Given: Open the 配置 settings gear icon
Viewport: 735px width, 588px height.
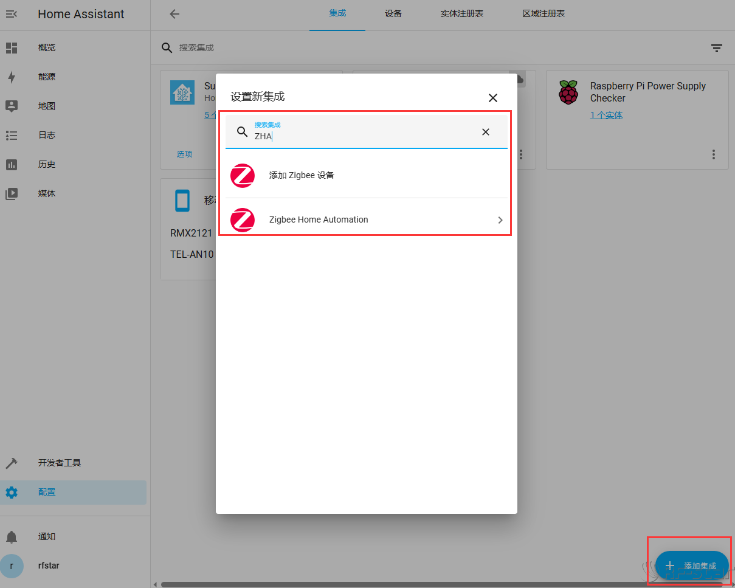Looking at the screenshot, I should coord(12,492).
